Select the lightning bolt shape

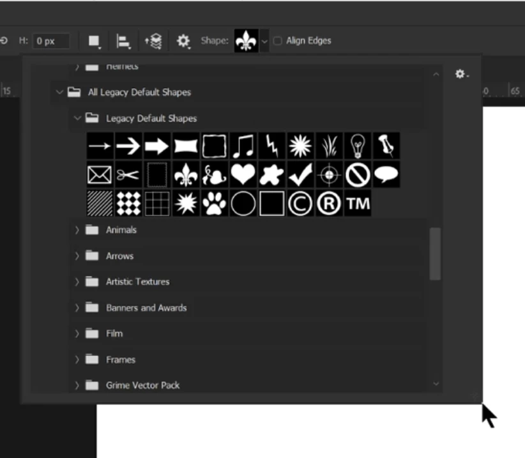272,146
